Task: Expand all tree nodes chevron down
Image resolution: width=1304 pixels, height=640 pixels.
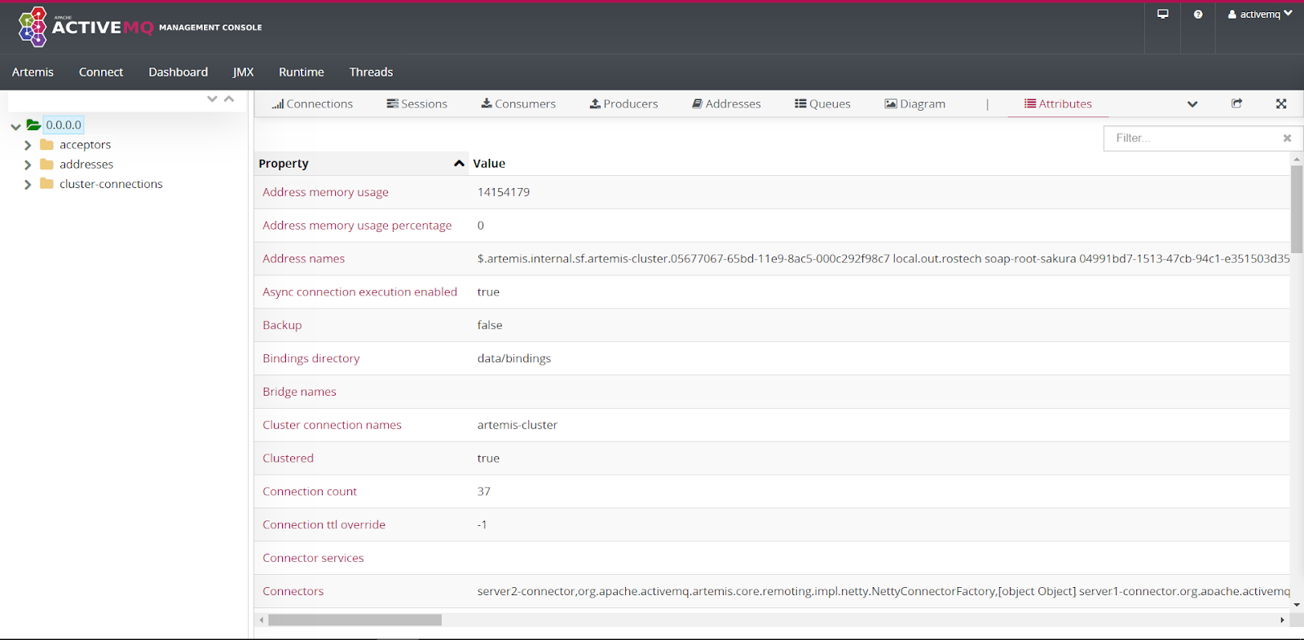Action: (212, 99)
